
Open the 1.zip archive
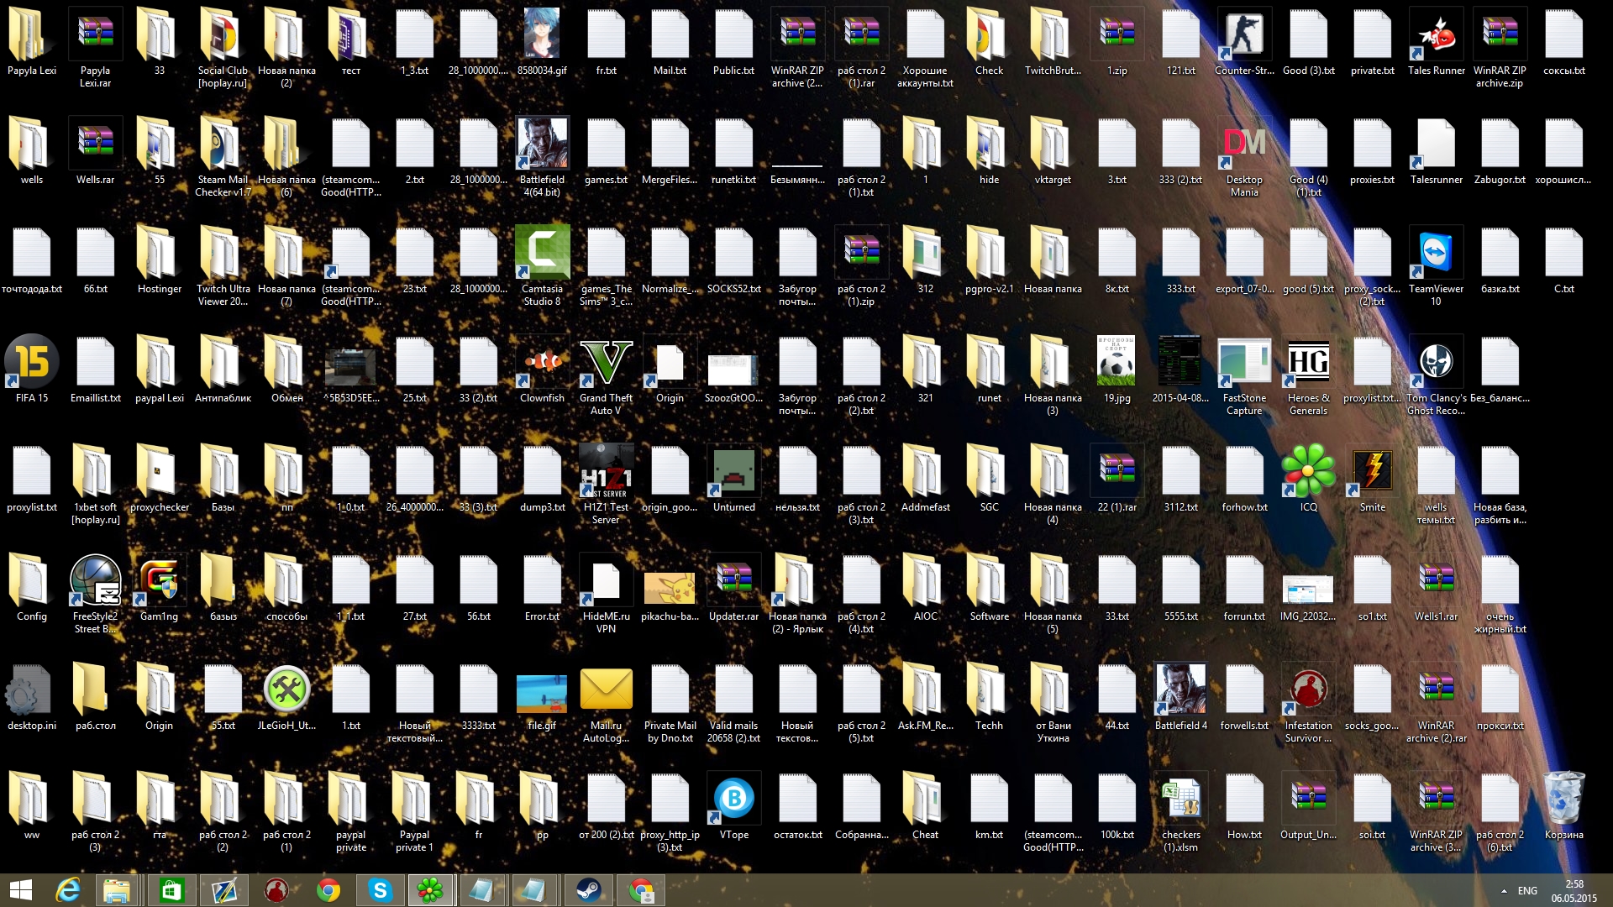click(x=1117, y=34)
